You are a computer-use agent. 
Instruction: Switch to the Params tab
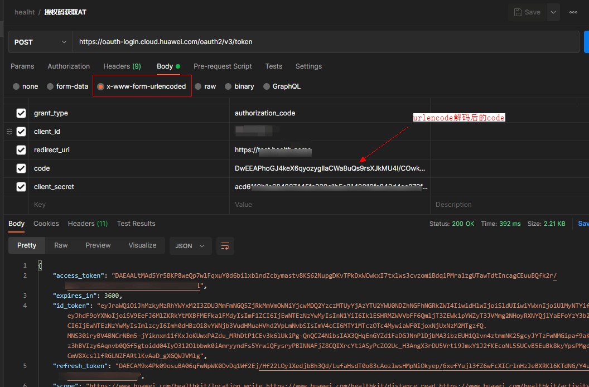tap(22, 66)
